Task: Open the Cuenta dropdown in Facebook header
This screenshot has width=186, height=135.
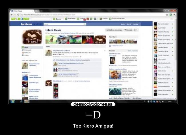Action: pyautogui.click(x=136, y=24)
